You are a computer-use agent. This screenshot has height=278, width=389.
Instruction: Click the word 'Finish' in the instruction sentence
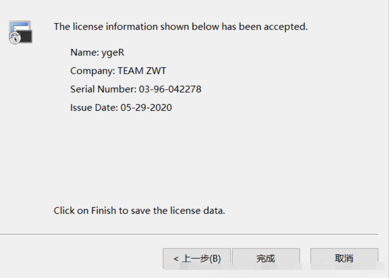(104, 211)
